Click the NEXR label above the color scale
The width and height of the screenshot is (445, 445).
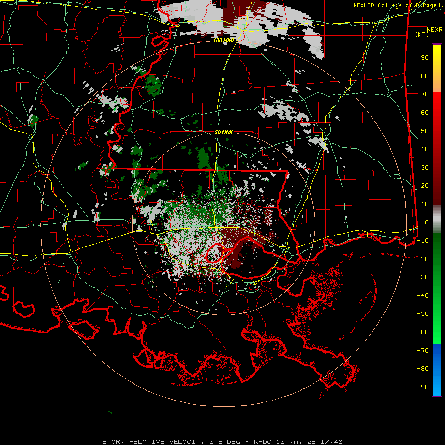[x=434, y=30]
